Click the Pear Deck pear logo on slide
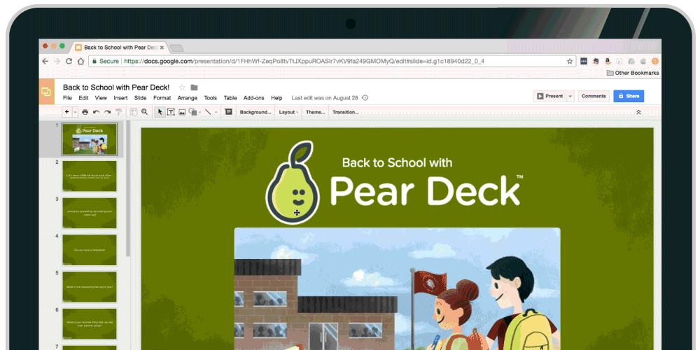 coord(293,183)
